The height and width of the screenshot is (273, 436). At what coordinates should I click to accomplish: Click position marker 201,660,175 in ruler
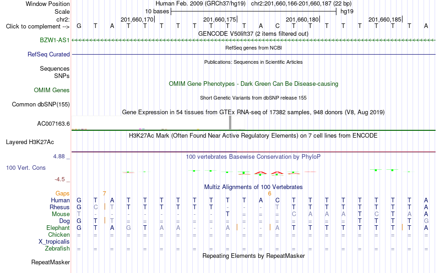(220, 19)
